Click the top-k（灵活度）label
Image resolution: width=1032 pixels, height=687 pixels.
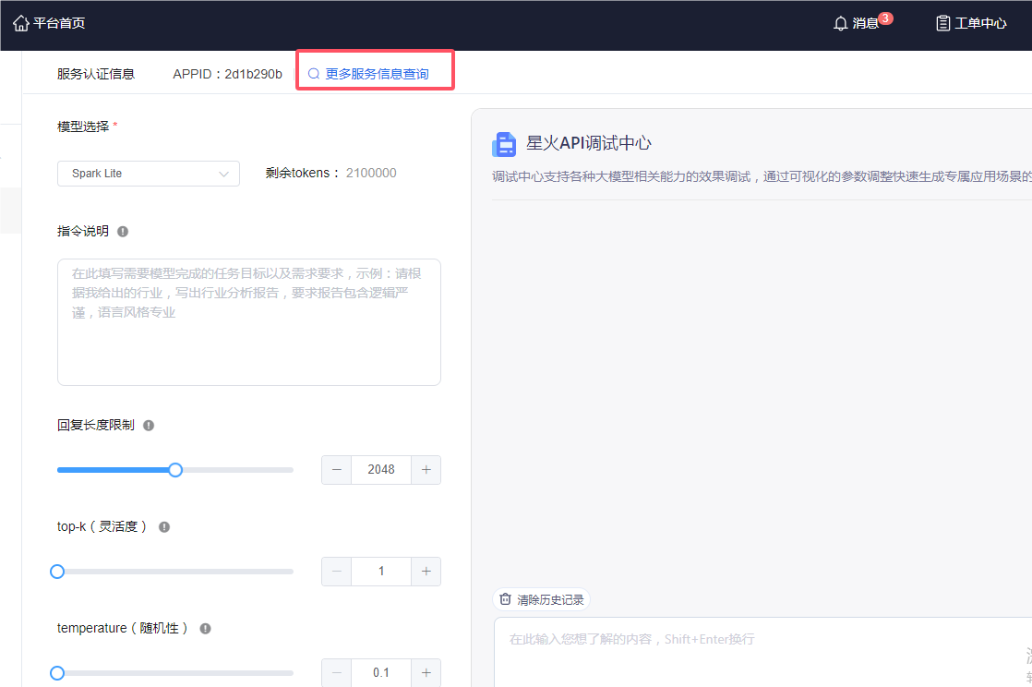click(x=102, y=526)
